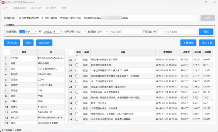Click the Douyin app logo in title bar

coord(3,2)
